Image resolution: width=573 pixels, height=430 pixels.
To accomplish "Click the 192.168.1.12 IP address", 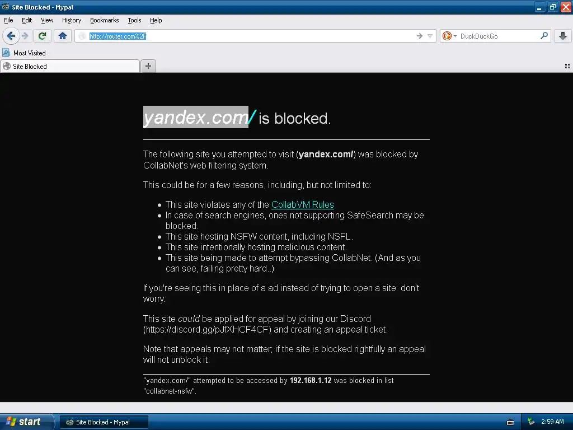I will tap(311, 380).
